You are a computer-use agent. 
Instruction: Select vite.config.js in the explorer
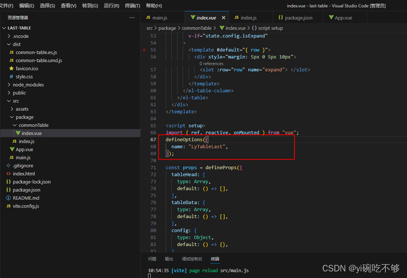tap(26, 206)
